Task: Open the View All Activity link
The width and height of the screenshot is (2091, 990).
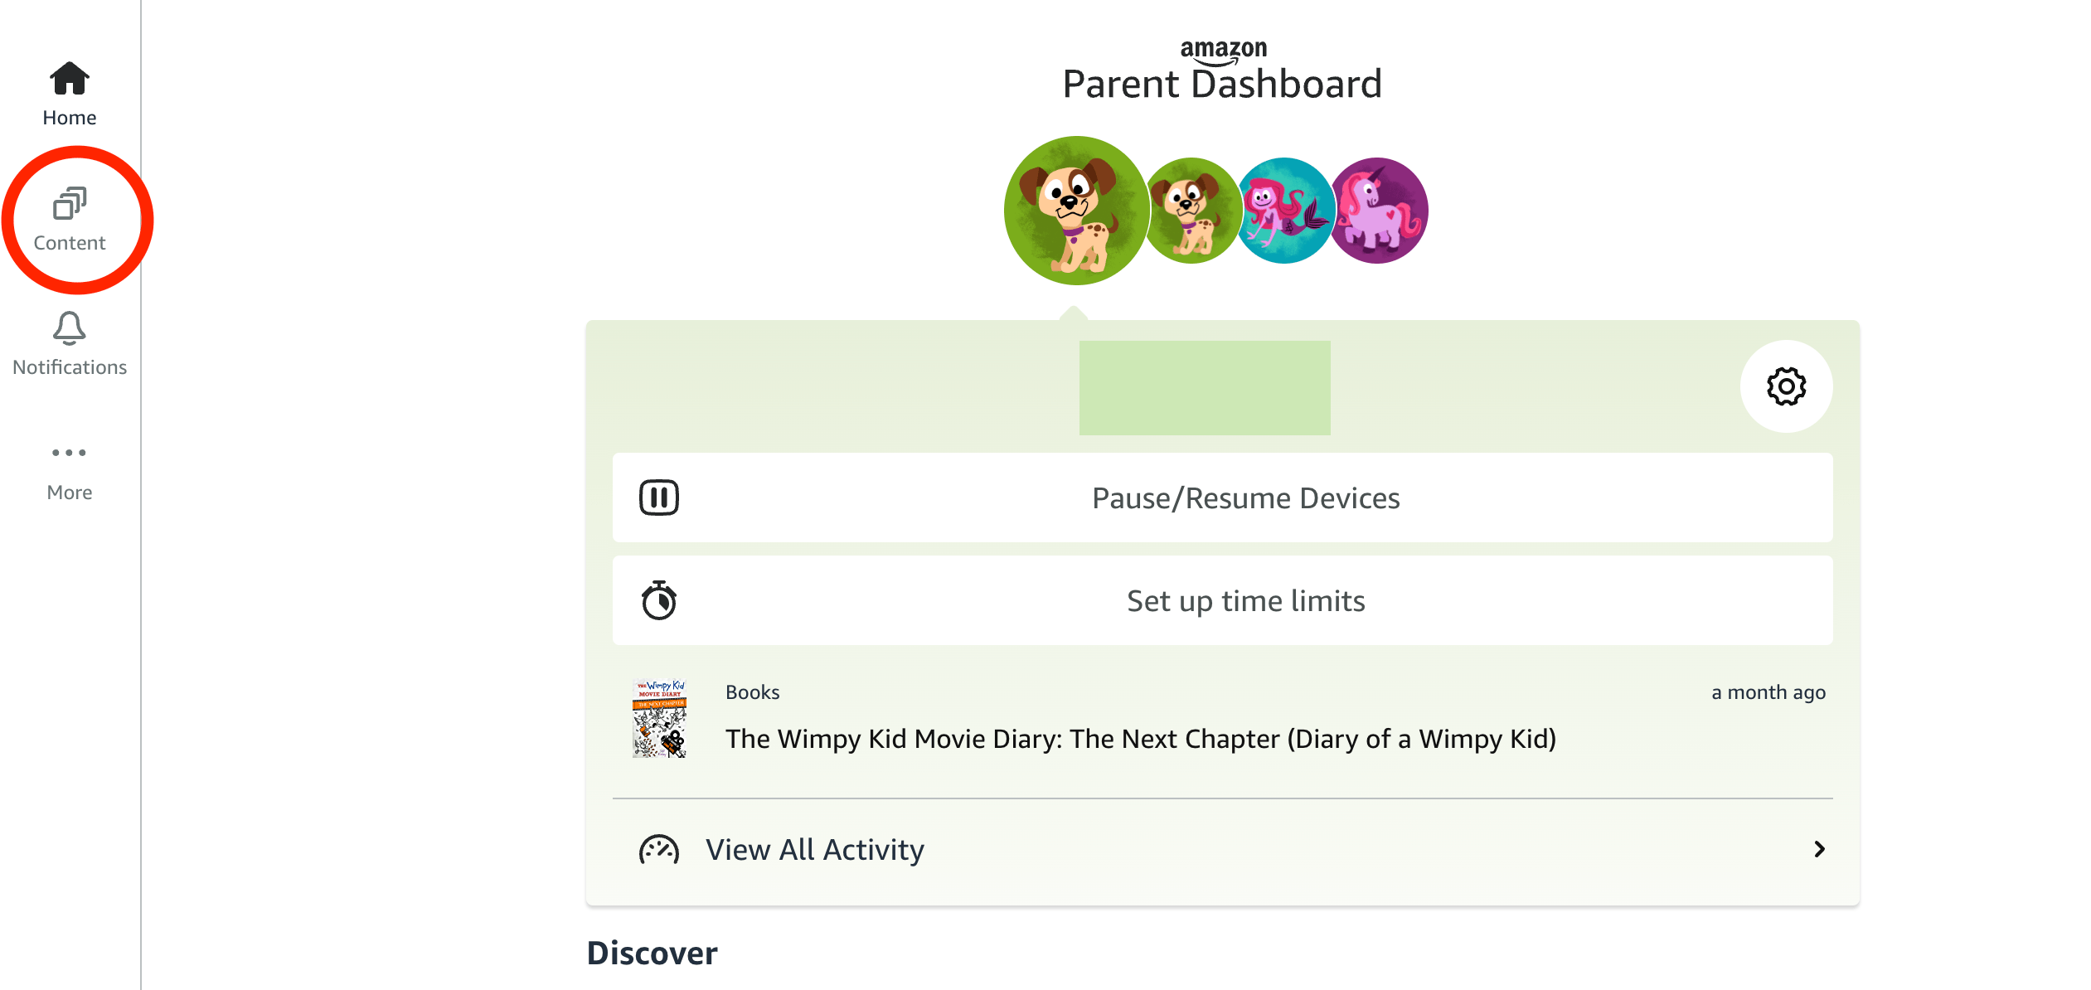Action: point(814,850)
